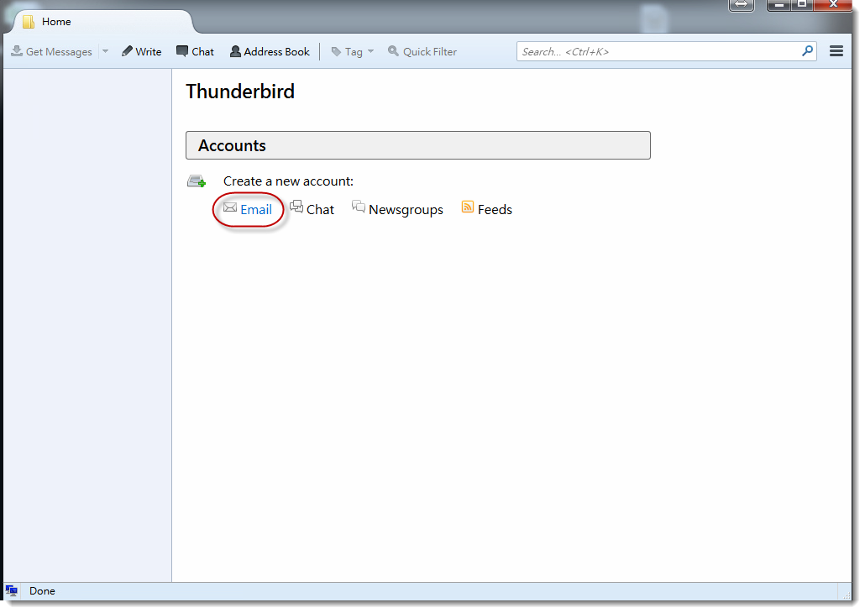The height and width of the screenshot is (613, 865).
Task: Minimize the Thunderbird window
Action: coord(779,4)
